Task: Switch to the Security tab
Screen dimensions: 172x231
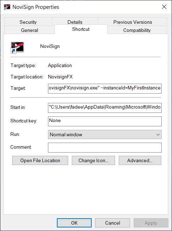Action: 28,22
